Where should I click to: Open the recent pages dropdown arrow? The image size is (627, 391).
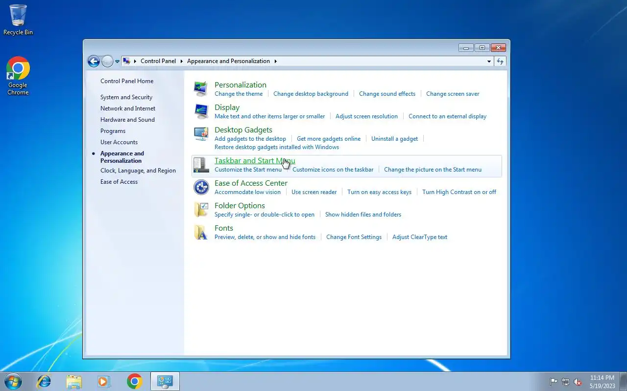tap(117, 62)
